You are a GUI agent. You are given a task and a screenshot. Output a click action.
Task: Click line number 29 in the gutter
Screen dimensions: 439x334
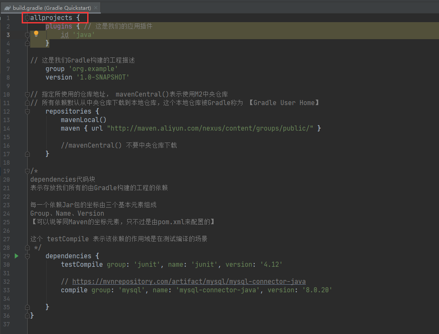coord(6,256)
